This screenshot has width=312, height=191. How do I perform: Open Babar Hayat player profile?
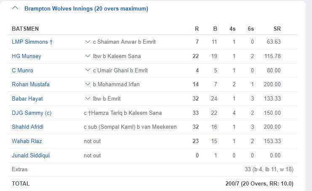[x=27, y=99]
